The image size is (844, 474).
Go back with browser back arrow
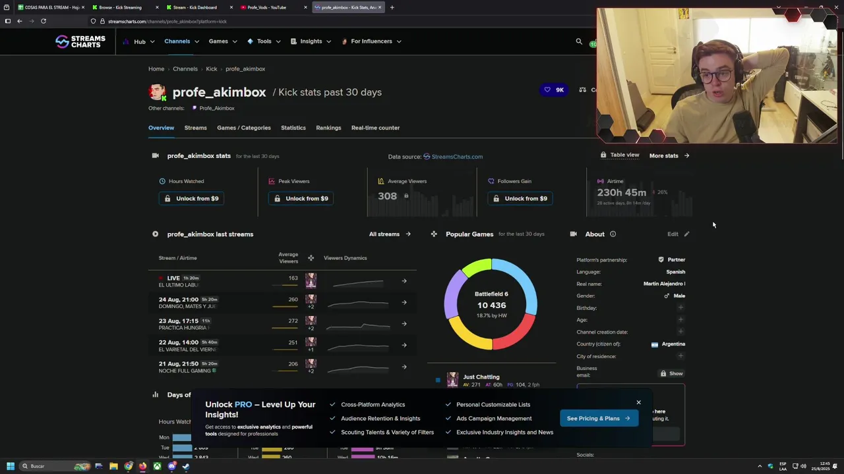tap(20, 21)
